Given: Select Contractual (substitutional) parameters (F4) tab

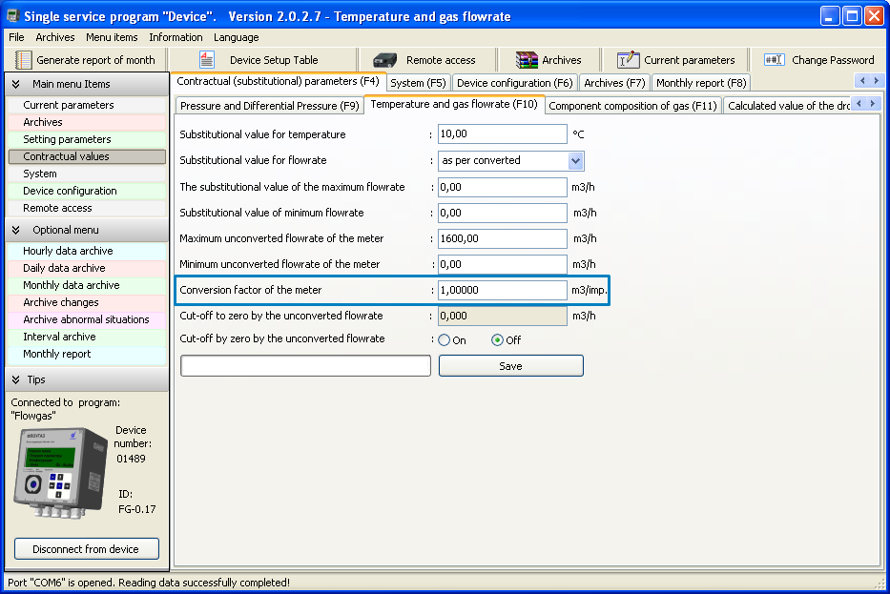Looking at the screenshot, I should point(279,81).
